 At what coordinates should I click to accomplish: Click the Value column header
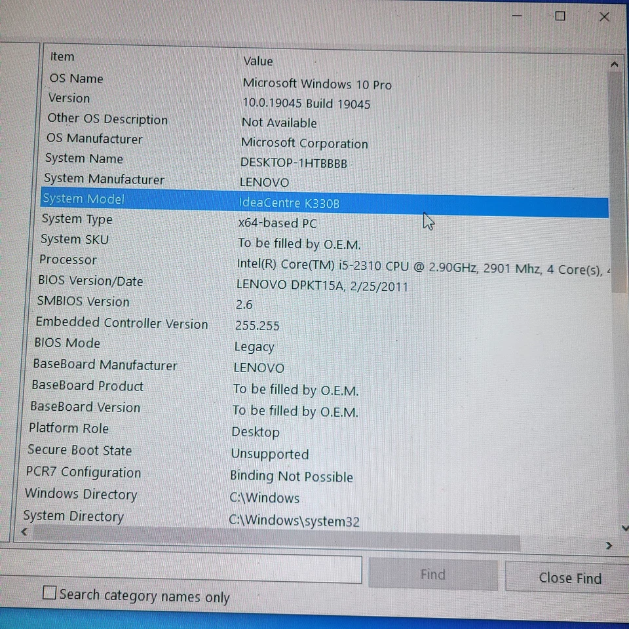pos(258,61)
